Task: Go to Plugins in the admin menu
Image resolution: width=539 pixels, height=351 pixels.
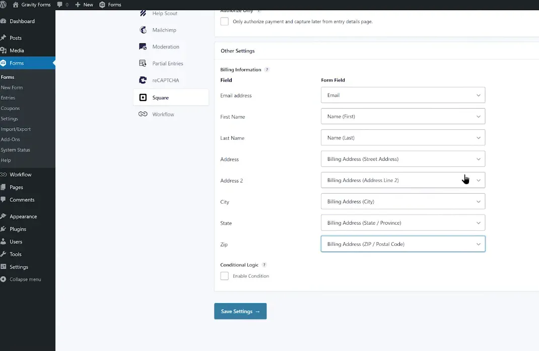Action: (18, 229)
